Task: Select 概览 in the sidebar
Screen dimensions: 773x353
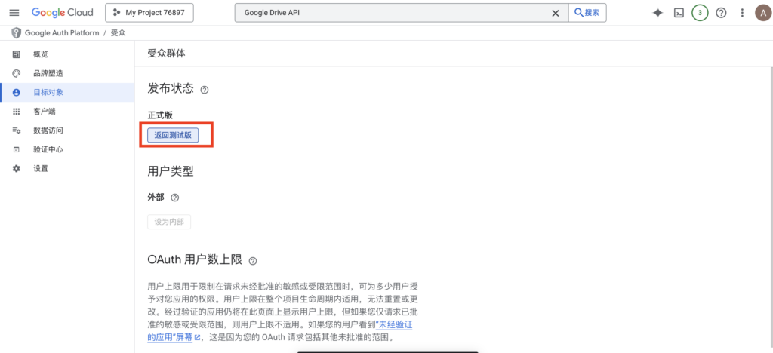Action: tap(41, 54)
